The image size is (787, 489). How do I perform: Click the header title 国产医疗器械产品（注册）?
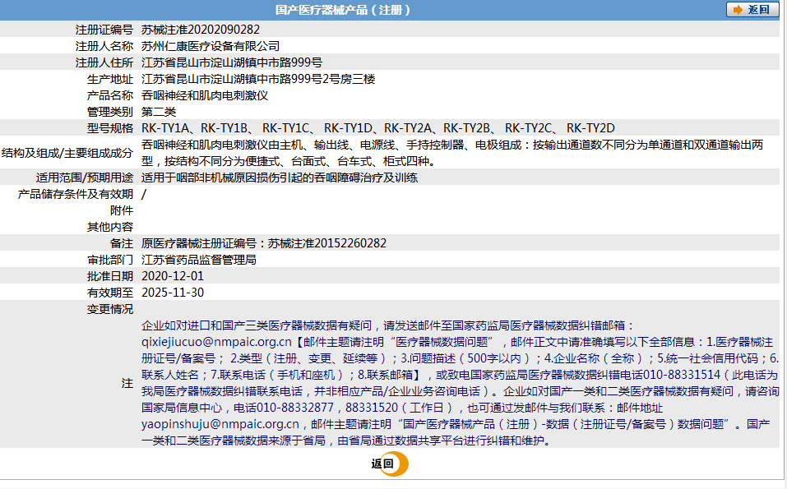[x=344, y=10]
